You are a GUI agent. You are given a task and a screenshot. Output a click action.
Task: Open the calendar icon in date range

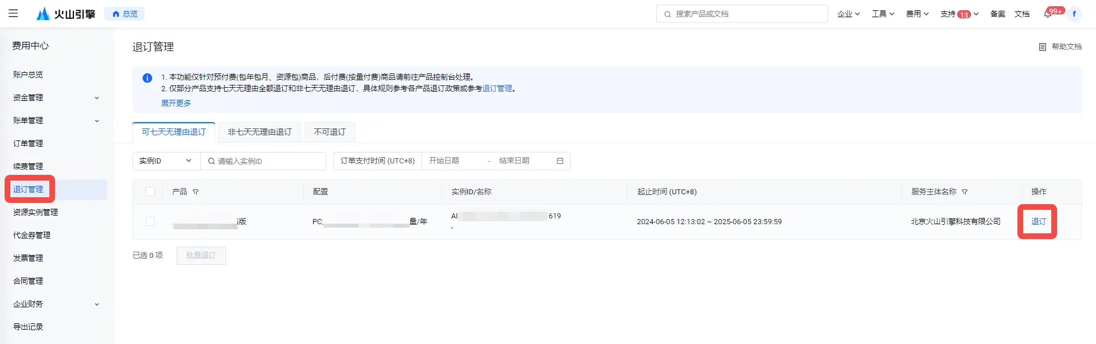(x=560, y=161)
